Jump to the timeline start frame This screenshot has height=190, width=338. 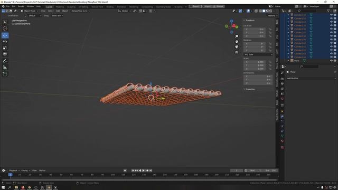pyautogui.click(x=133, y=170)
